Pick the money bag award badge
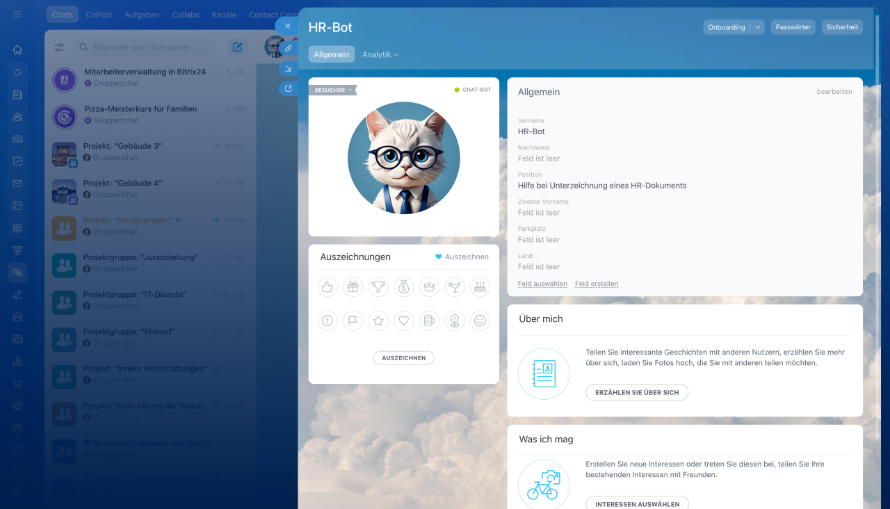The height and width of the screenshot is (509, 890). pos(404,286)
